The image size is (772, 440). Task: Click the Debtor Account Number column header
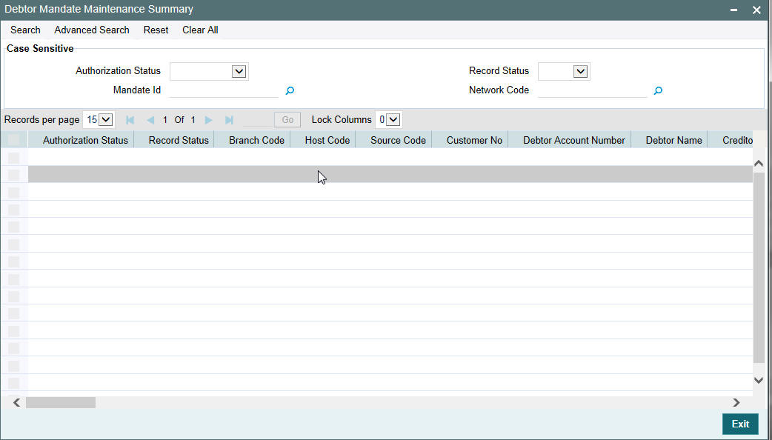pyautogui.click(x=574, y=140)
